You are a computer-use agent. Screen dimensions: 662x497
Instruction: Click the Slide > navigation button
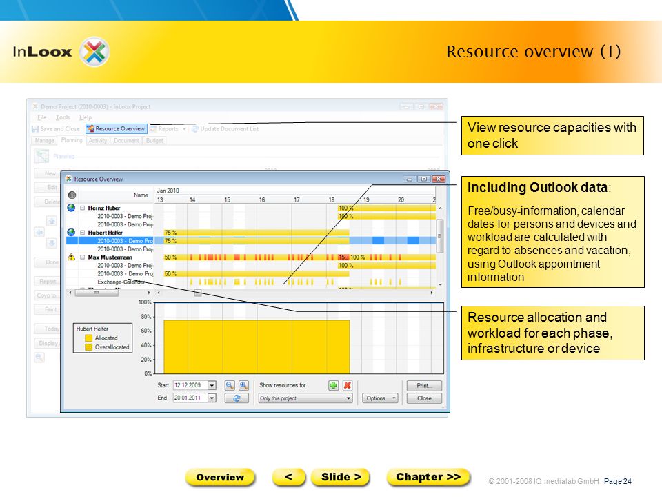point(341,478)
